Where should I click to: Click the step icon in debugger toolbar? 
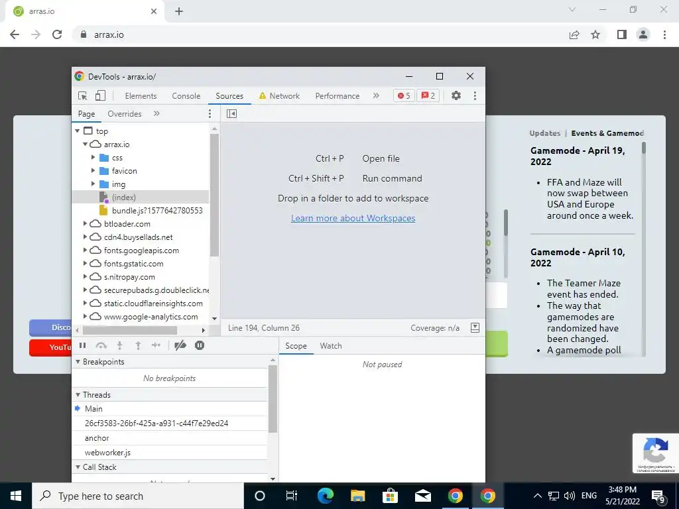pos(156,345)
